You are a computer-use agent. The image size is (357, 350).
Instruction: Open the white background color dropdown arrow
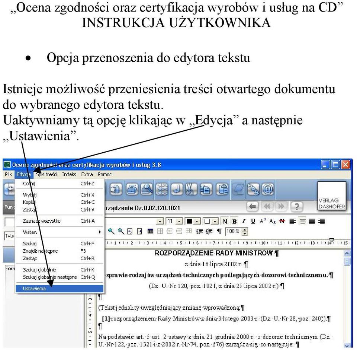[x=215, y=221]
